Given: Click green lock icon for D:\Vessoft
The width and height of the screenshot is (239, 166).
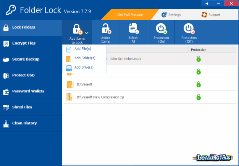Looking at the screenshot, I should pos(199,84).
